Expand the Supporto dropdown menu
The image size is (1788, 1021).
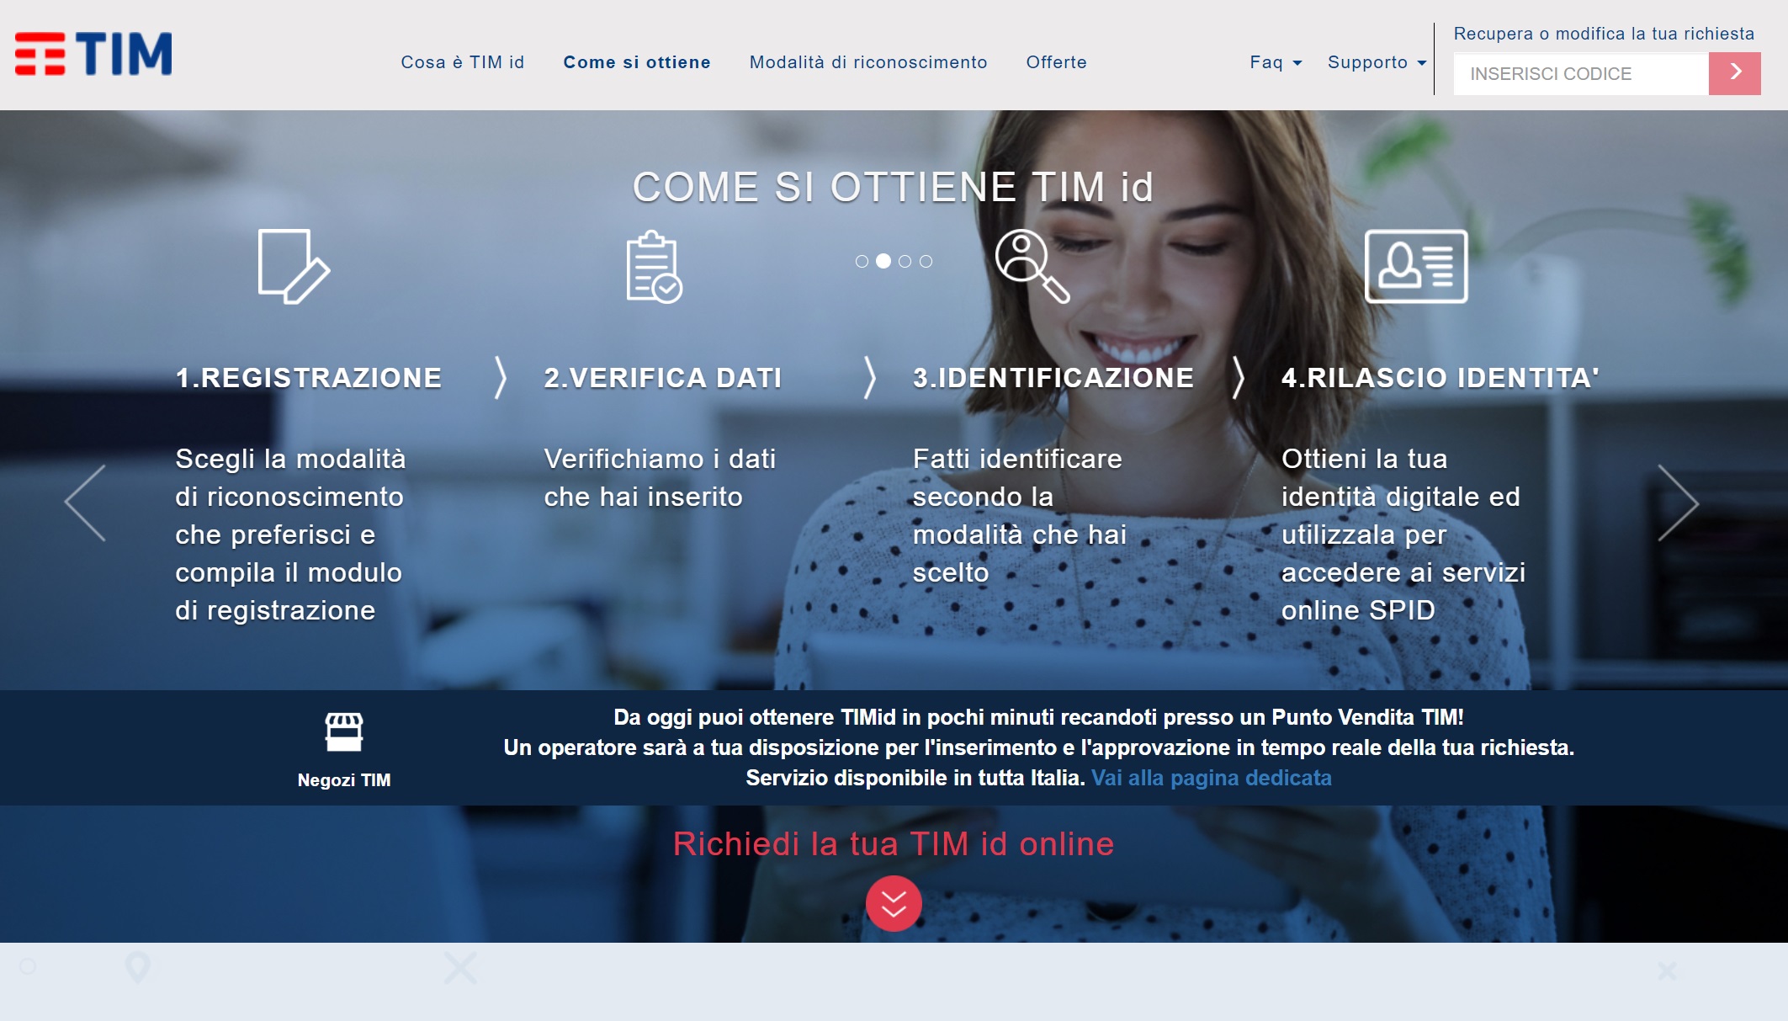1377,62
